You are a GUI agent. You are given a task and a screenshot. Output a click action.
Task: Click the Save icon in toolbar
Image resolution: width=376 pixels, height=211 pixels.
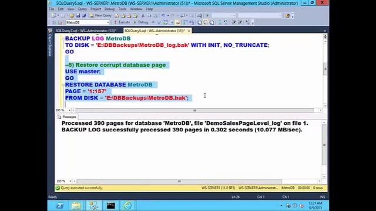(78, 16)
